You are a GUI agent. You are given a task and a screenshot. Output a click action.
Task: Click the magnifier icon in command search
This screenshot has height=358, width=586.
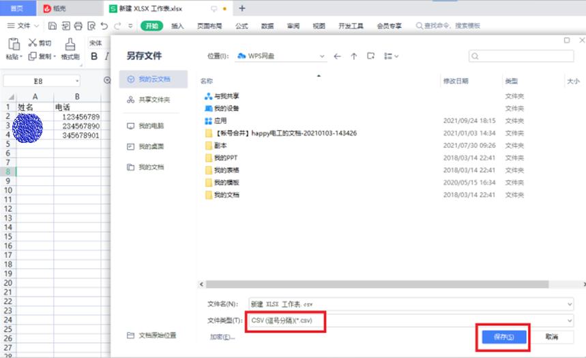[x=420, y=26]
